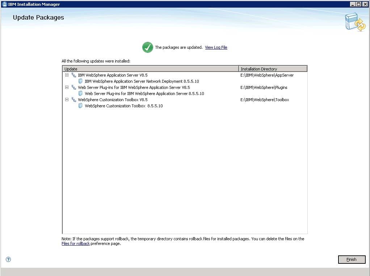Click the group icon beside Web Server Plug-ins V8.5
The height and width of the screenshot is (276, 370).
(x=74, y=87)
